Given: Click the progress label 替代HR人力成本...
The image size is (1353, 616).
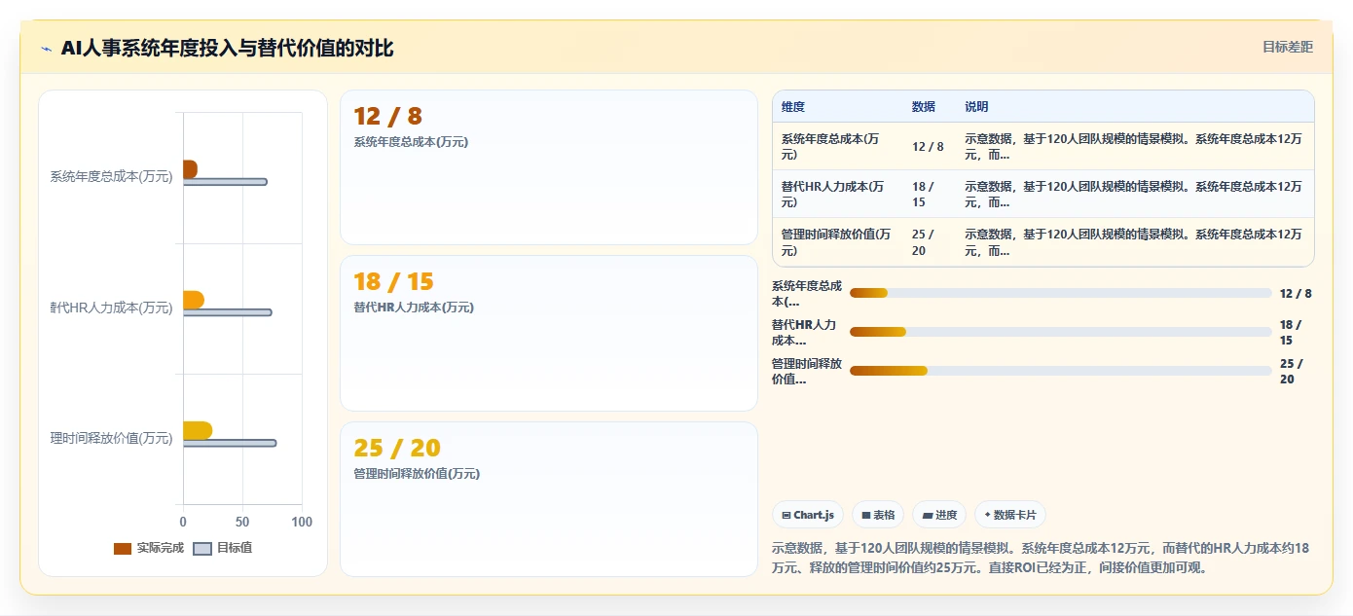Looking at the screenshot, I should point(804,332).
